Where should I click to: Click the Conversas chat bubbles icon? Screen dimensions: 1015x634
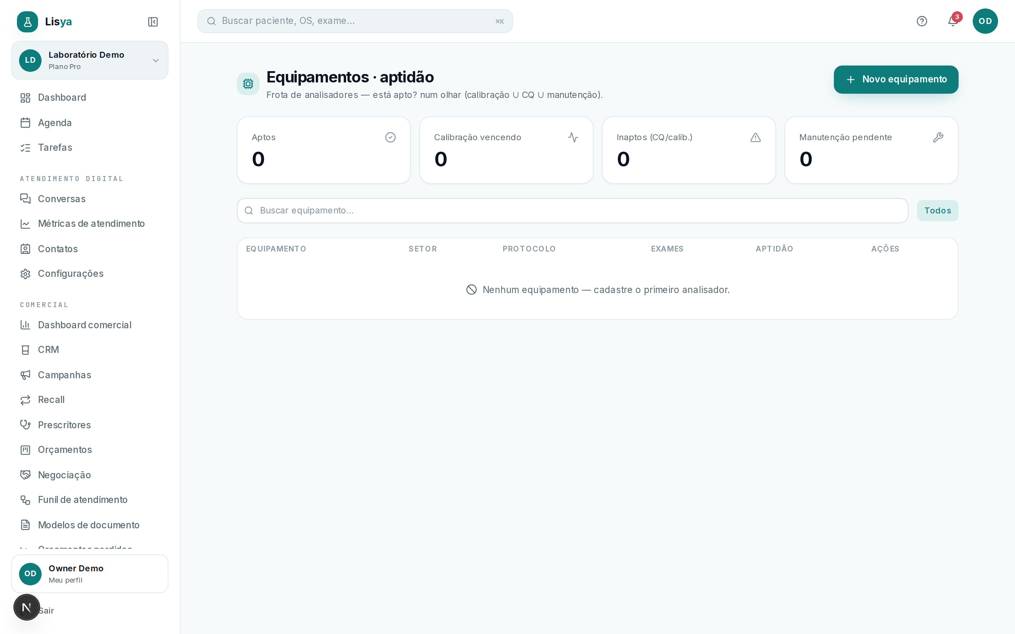point(26,199)
